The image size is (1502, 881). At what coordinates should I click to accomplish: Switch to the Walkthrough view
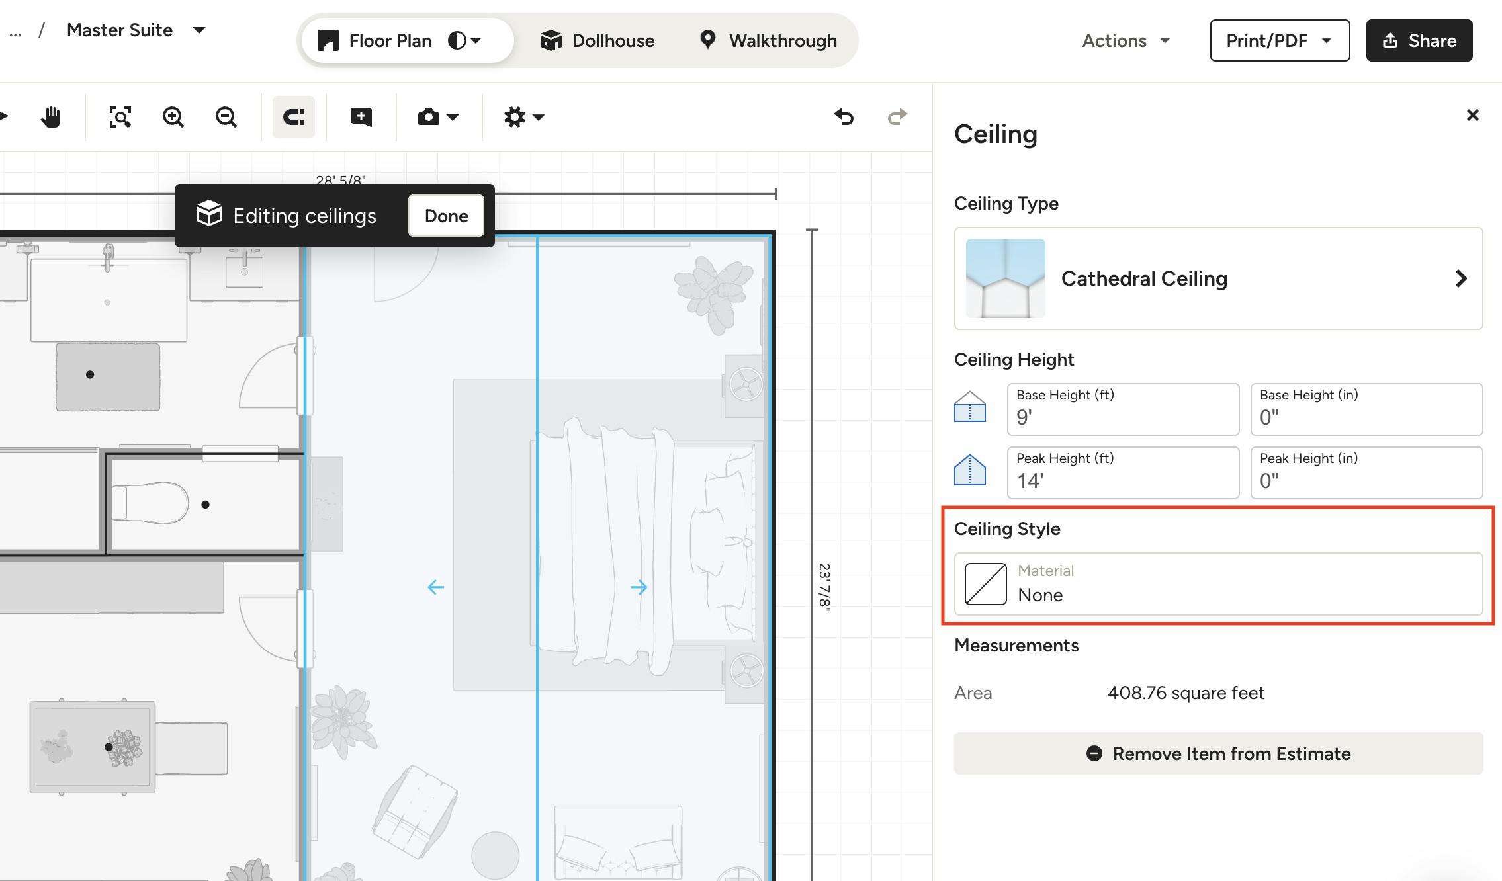coord(768,40)
